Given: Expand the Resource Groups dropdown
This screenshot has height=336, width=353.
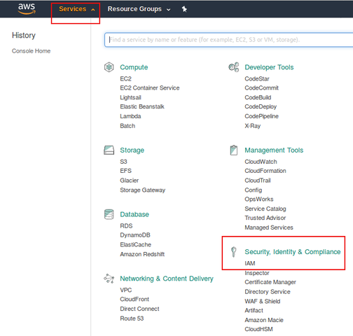Looking at the screenshot, I should pos(139,9).
